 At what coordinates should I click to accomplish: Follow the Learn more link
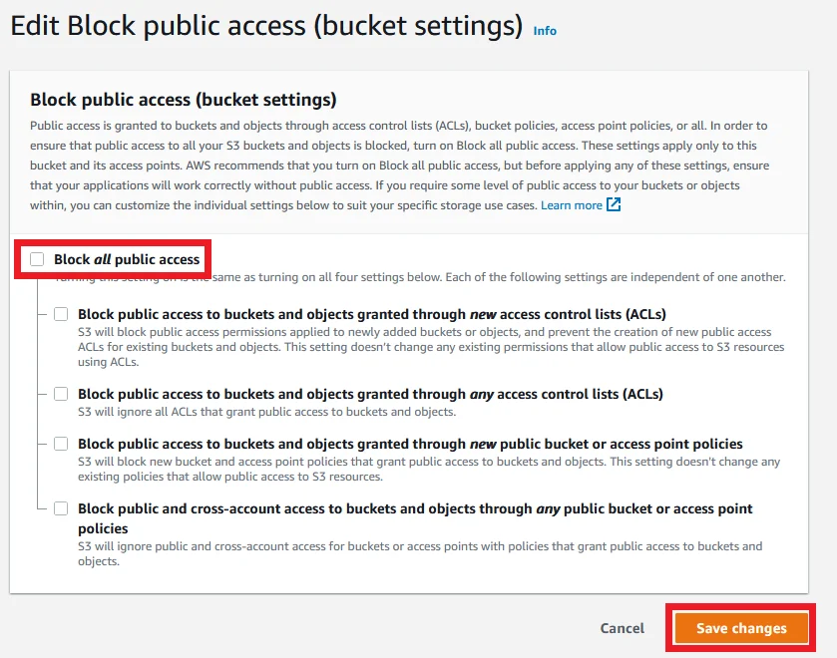571,205
